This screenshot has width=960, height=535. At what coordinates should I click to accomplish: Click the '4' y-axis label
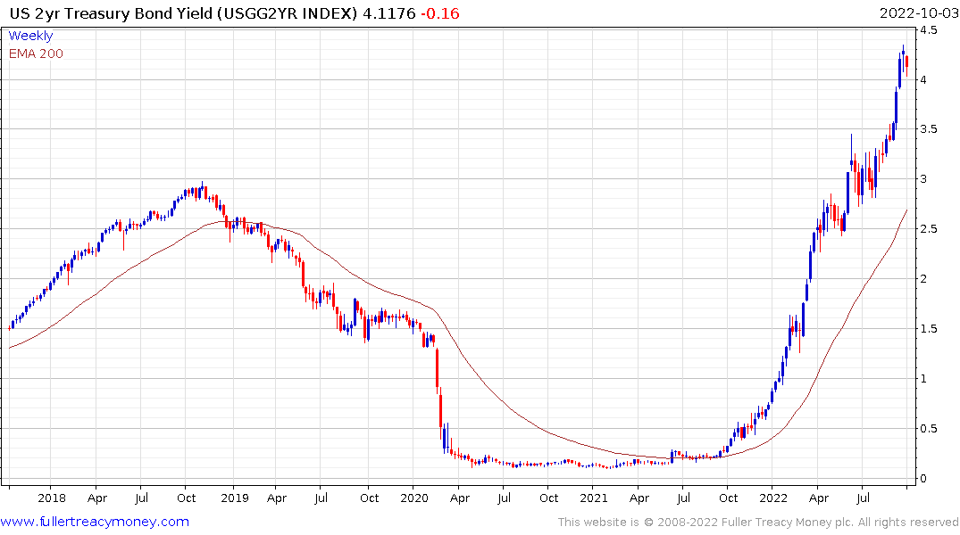(x=924, y=79)
